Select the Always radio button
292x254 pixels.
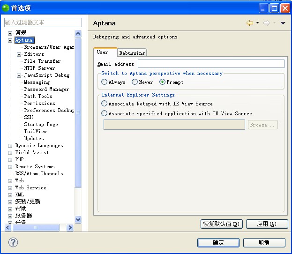(104, 82)
